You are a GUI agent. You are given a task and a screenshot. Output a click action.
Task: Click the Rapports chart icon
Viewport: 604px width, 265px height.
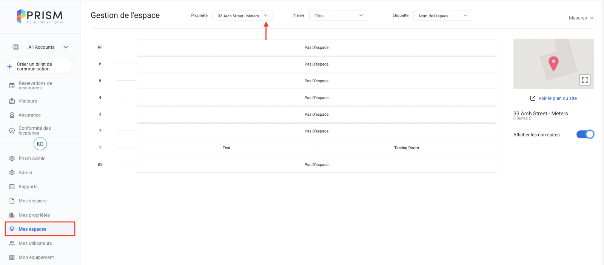click(x=12, y=187)
